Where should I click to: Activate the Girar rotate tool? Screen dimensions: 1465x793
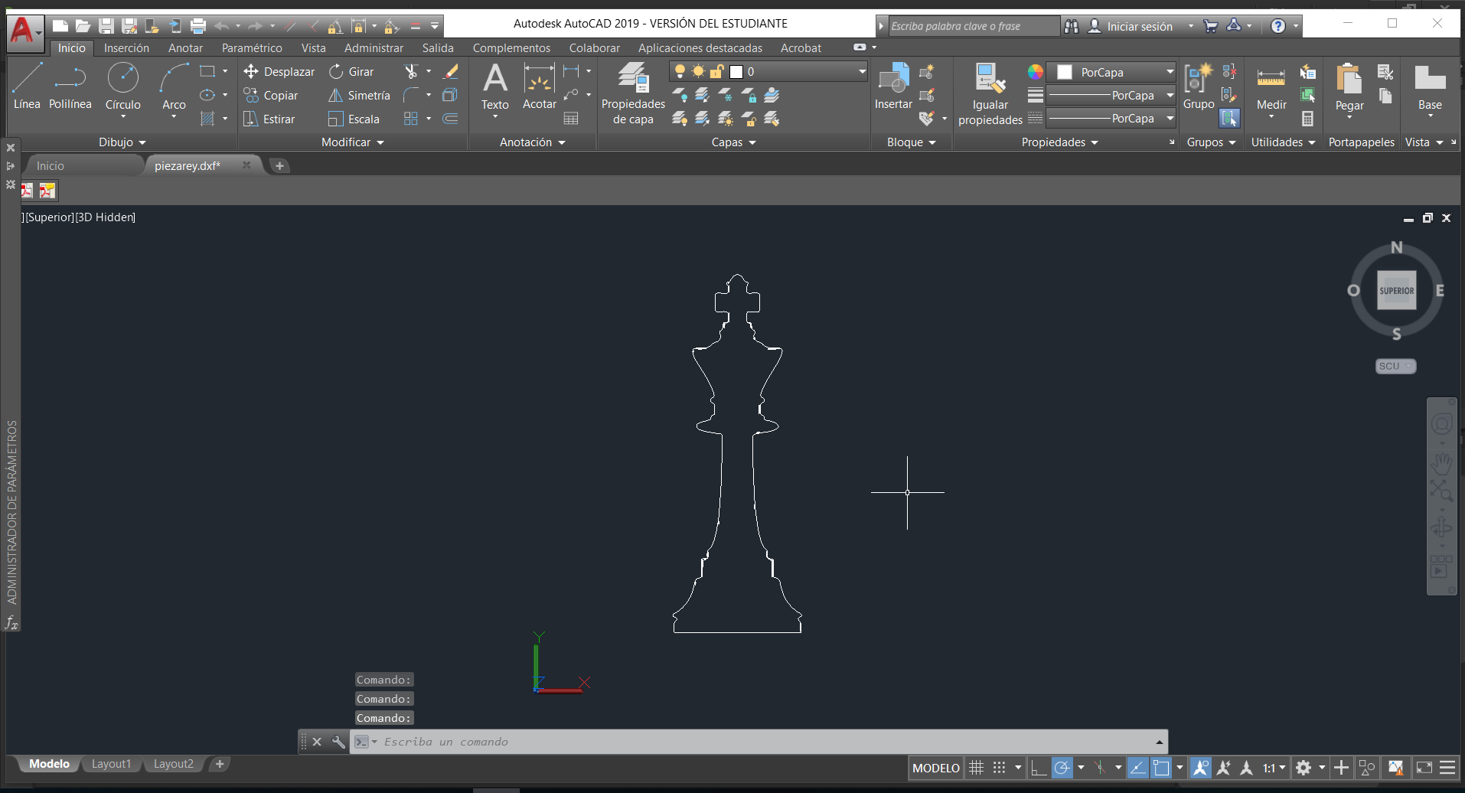point(351,71)
